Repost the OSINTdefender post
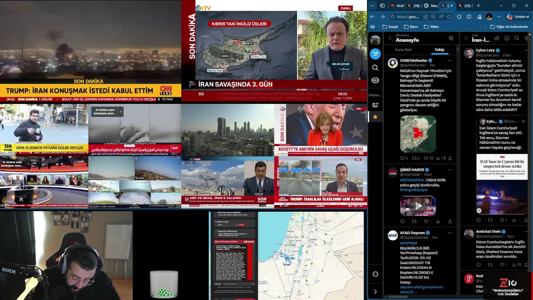This screenshot has width=533, height=300. click(x=414, y=158)
